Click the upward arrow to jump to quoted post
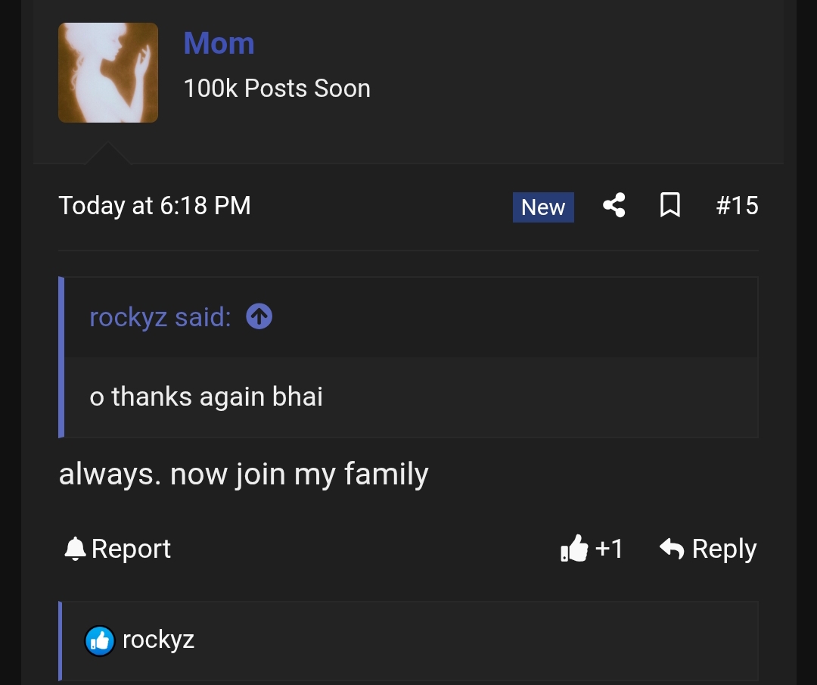Viewport: 817px width, 685px height. 258,316
